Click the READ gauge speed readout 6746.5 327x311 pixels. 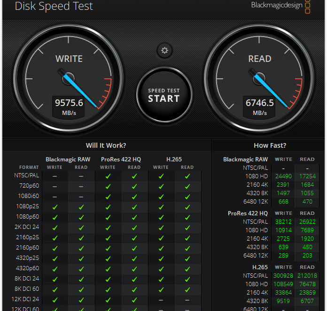259,103
